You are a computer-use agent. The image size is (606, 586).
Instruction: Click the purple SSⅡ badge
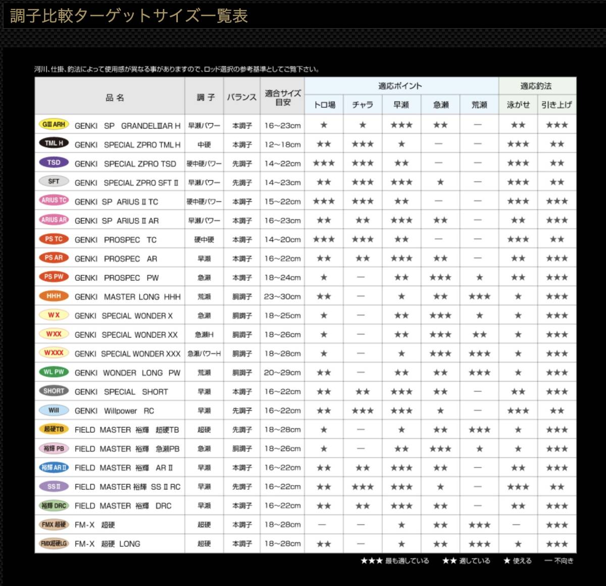click(54, 486)
